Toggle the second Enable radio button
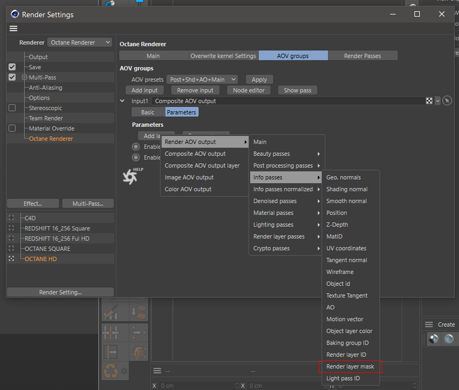 coord(136,157)
